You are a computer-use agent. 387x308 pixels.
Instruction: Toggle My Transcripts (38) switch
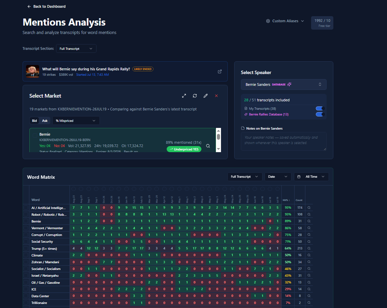coord(320,108)
